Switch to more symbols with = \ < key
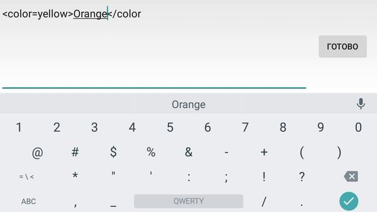Viewport: 377px width, 212px height. (x=27, y=177)
